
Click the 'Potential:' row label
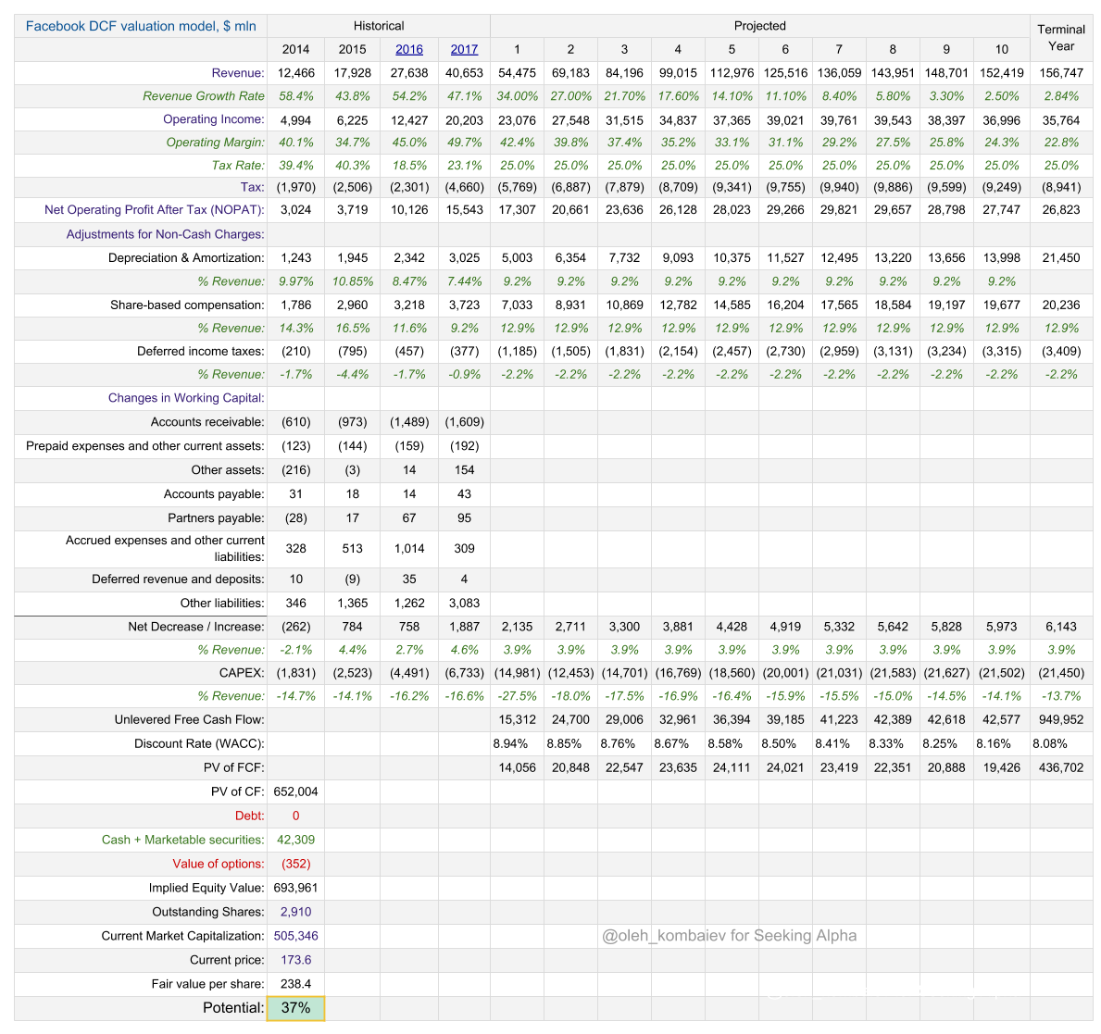pyautogui.click(x=234, y=1008)
